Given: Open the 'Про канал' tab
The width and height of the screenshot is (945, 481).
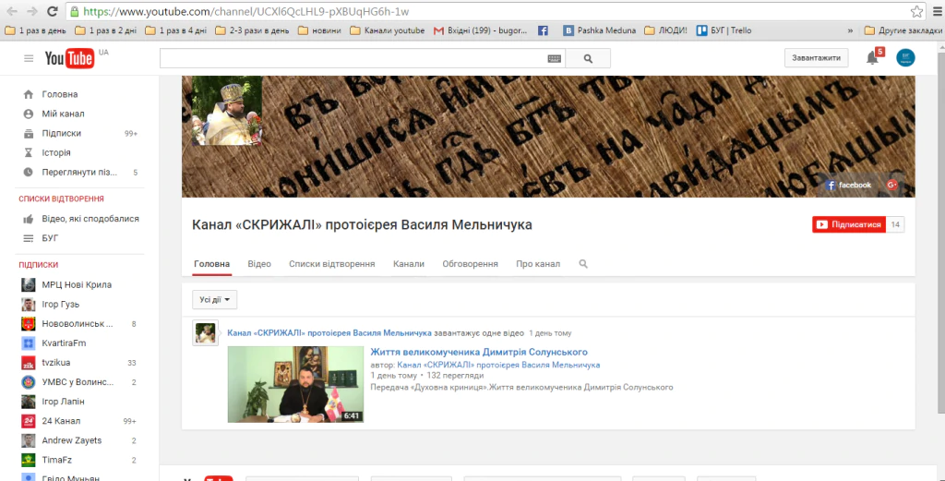Looking at the screenshot, I should [538, 264].
